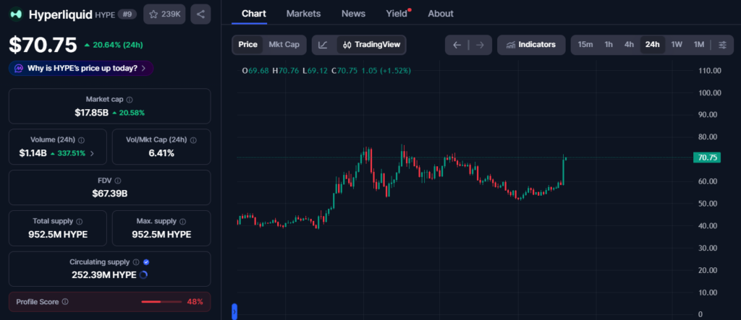Open the Markets tab
This screenshot has width=741, height=320.
pos(303,14)
